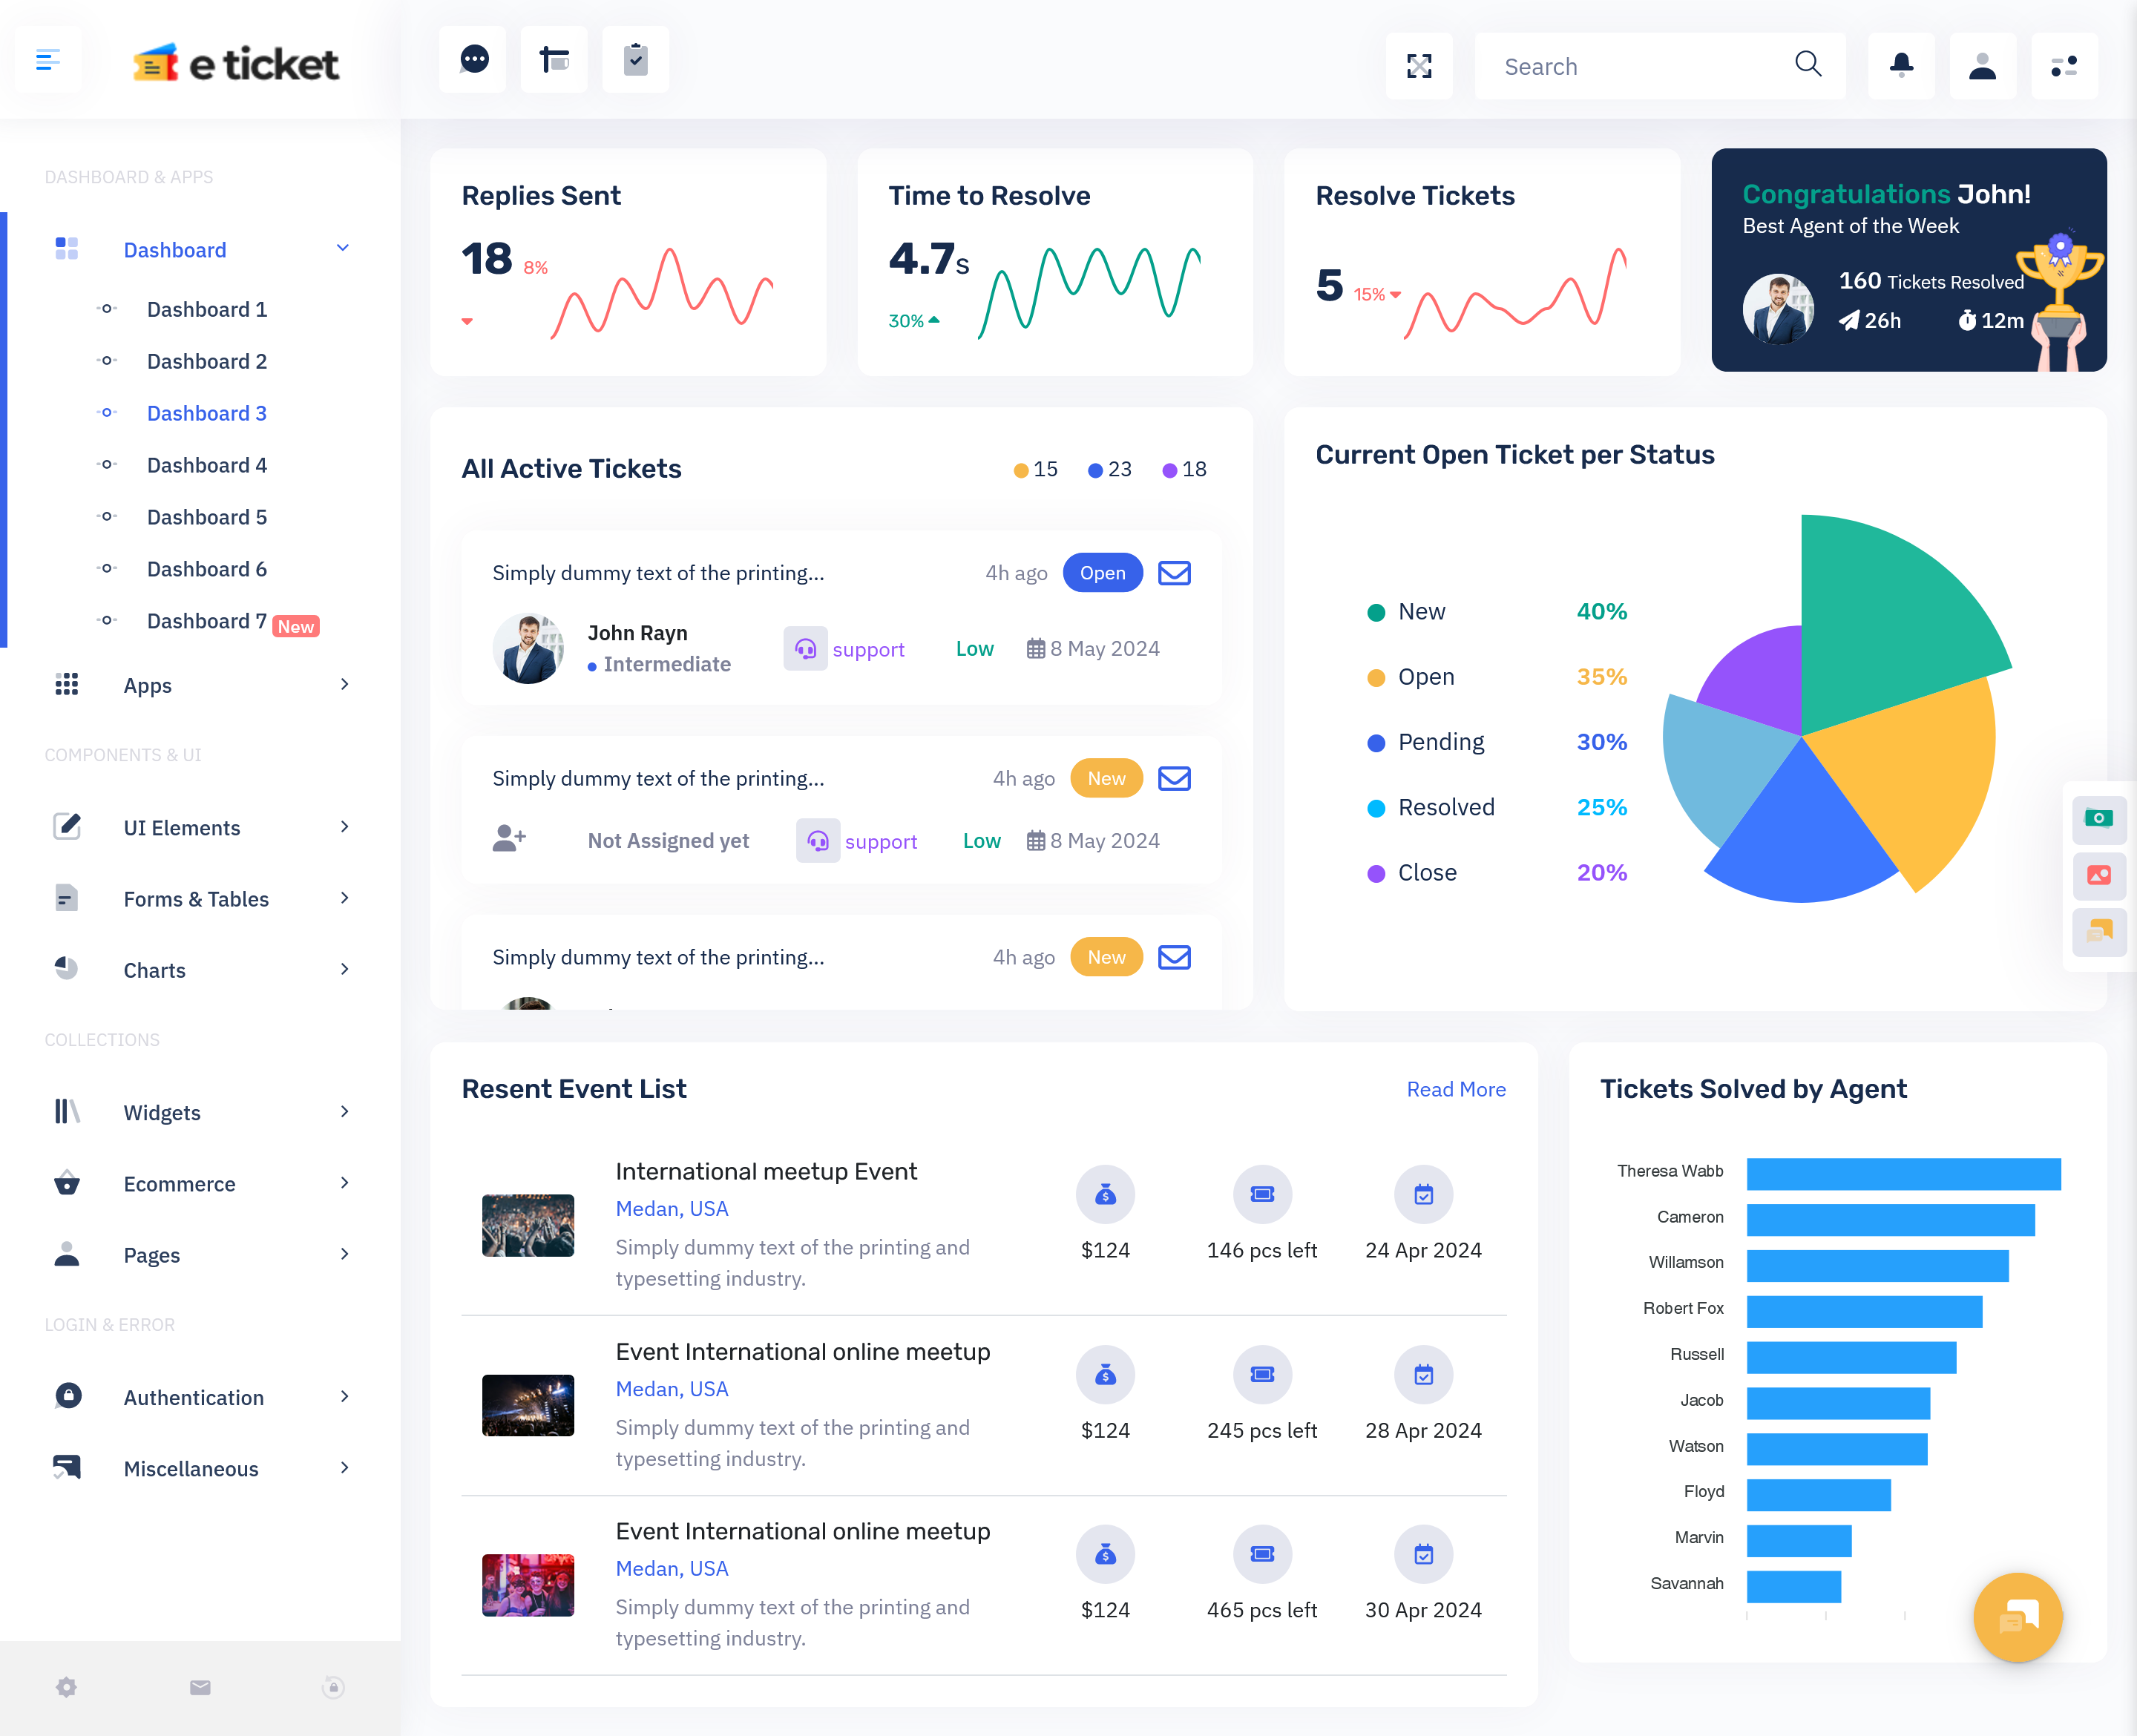Expand the Authentication menu

pos(200,1397)
